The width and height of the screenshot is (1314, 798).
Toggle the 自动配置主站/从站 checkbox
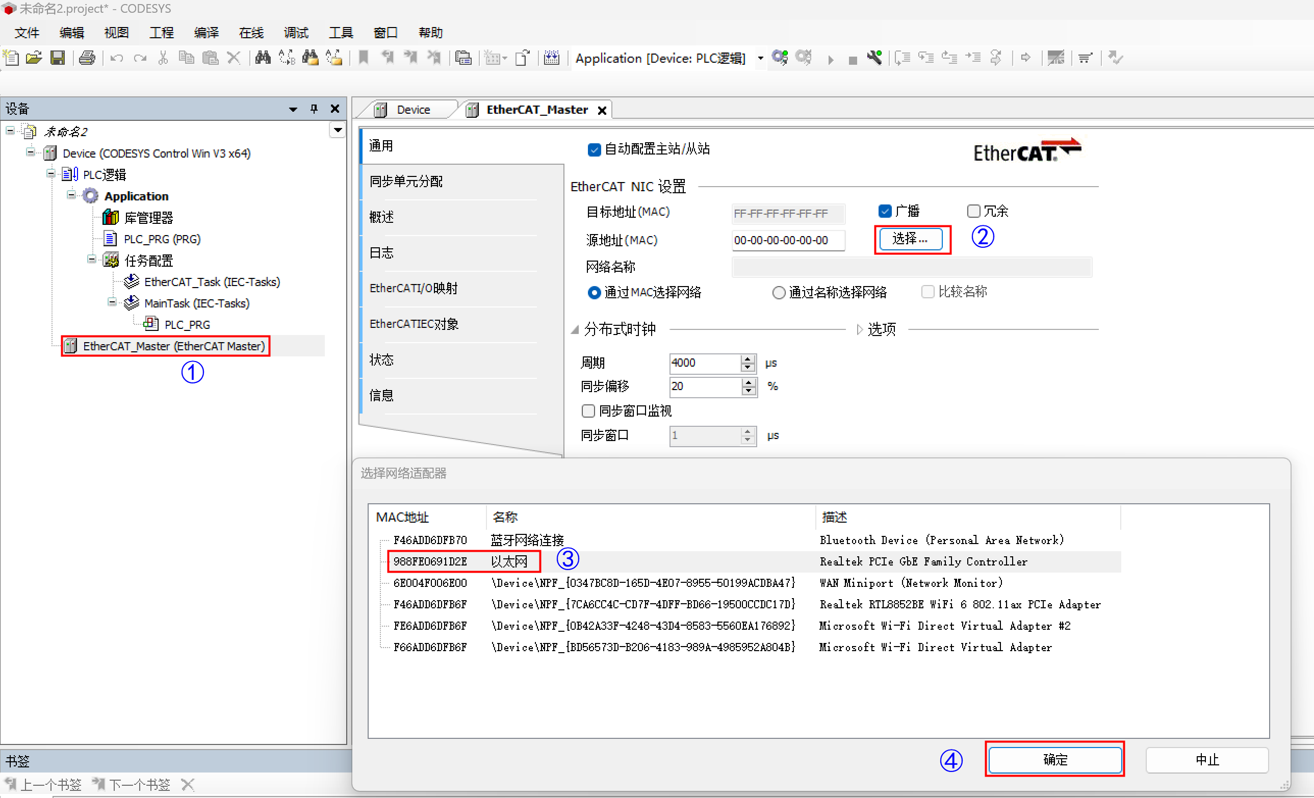point(594,149)
